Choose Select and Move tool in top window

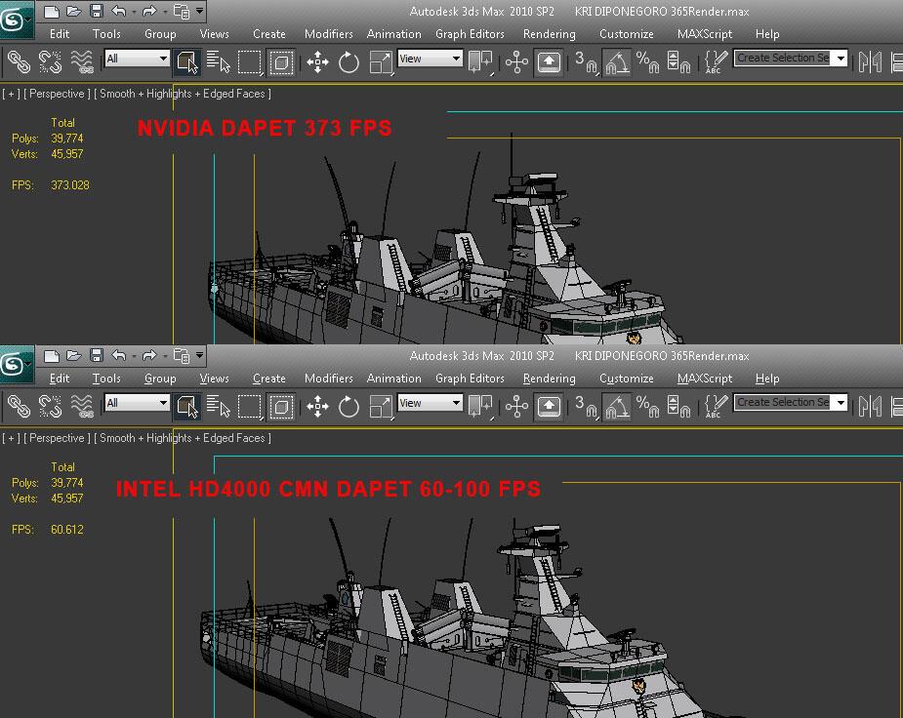pyautogui.click(x=318, y=62)
